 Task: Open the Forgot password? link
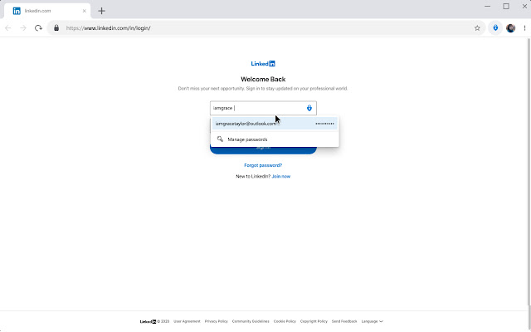coord(263,165)
